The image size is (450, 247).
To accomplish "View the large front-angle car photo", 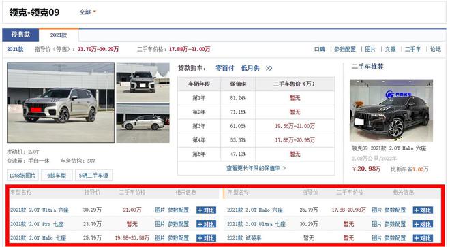I will [x=61, y=103].
